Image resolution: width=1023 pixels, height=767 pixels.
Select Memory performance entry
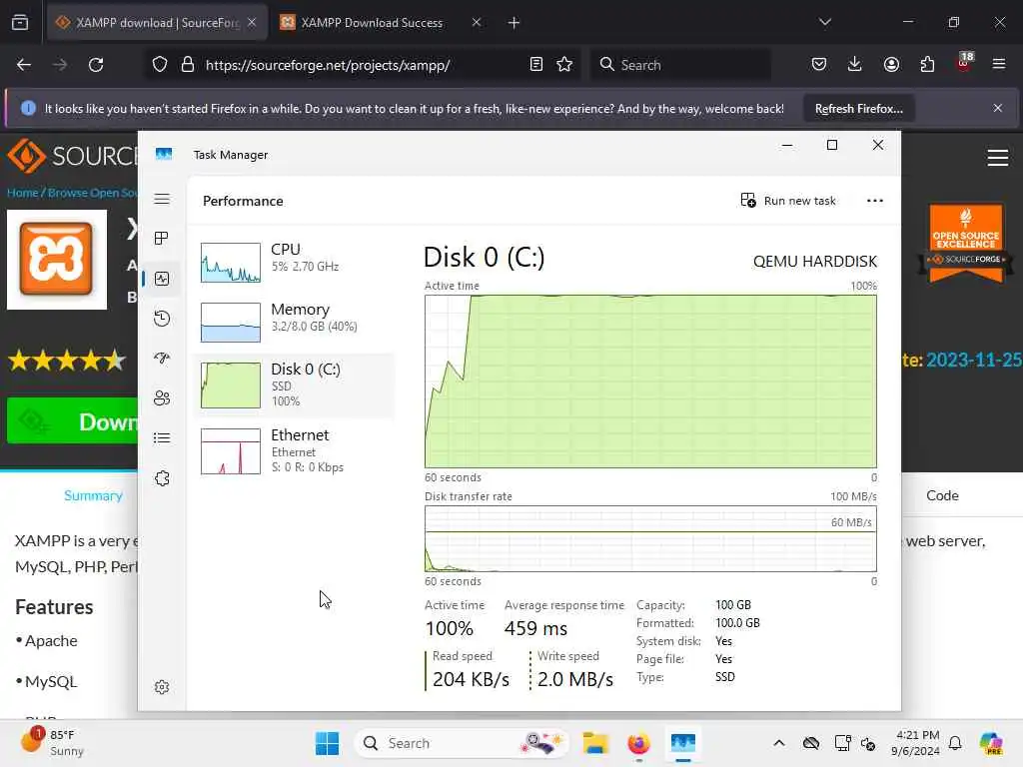pos(294,323)
